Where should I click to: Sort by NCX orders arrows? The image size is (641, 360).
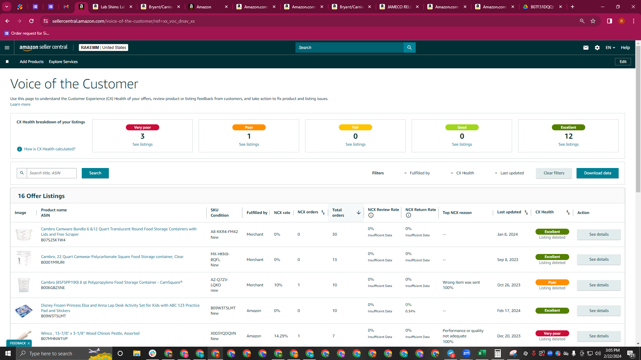coord(323,212)
